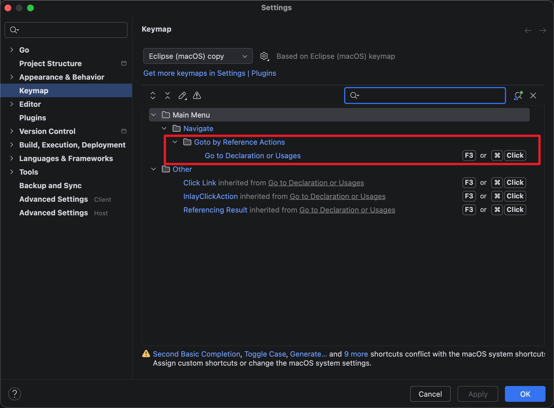554x408 pixels.
Task: Click the pencil Edit Shortcut icon
Action: (x=182, y=96)
